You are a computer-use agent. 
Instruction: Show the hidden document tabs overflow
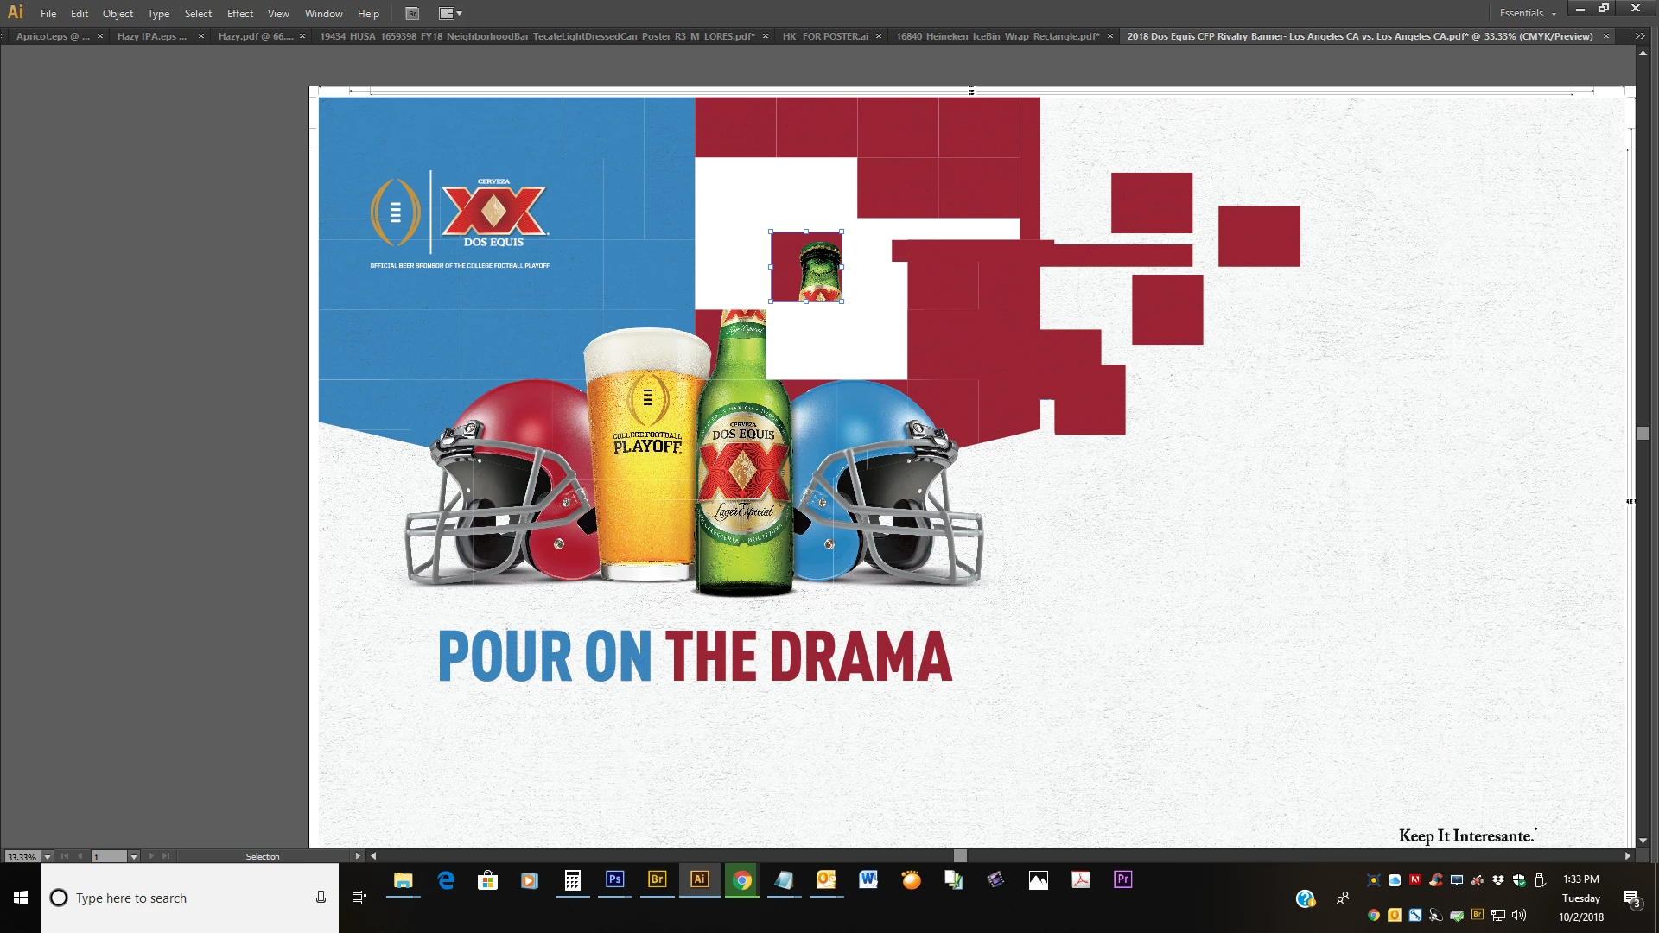click(x=1640, y=36)
